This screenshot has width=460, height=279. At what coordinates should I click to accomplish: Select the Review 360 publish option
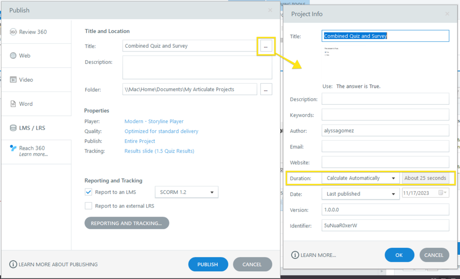pyautogui.click(x=36, y=32)
